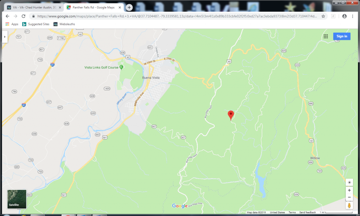Switch to the Chad Hunter Austin tab
This screenshot has height=216, width=360.
[x=32, y=7]
